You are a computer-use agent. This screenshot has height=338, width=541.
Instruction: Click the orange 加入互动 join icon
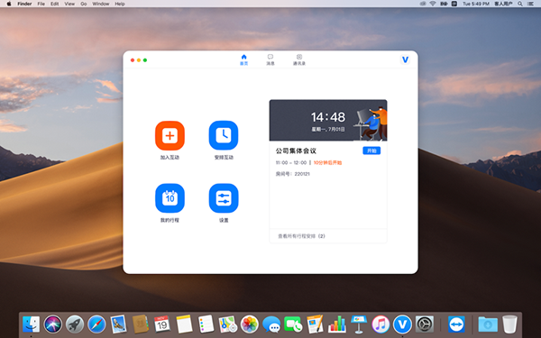coord(170,135)
